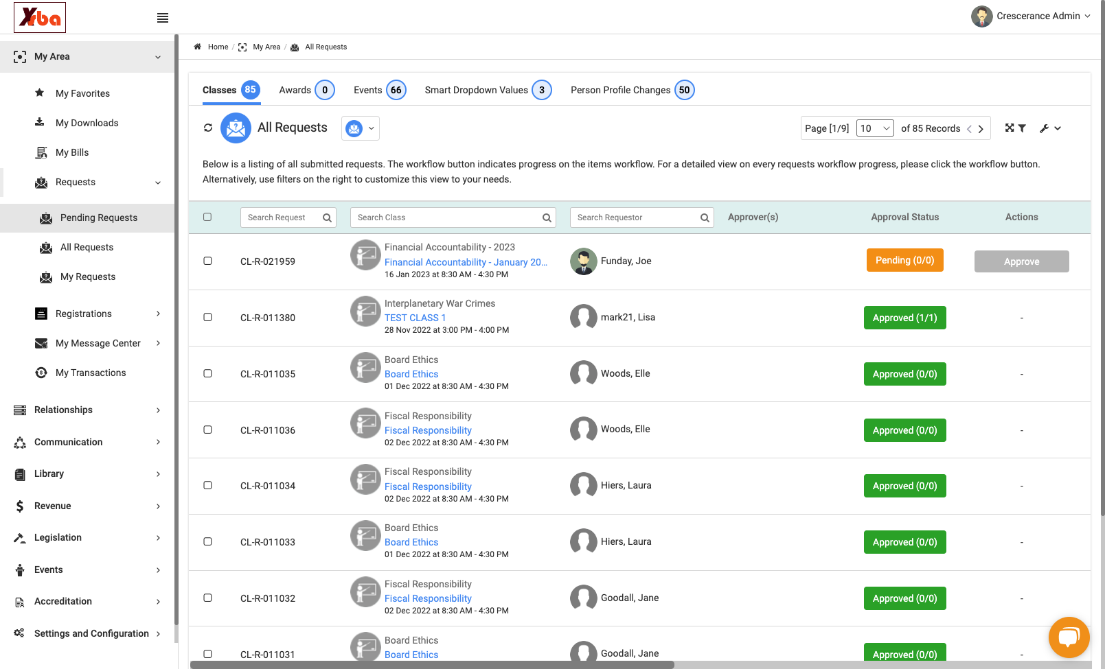Image resolution: width=1105 pixels, height=669 pixels.
Task: Check the CL-R-011036 row checkbox
Action: [207, 430]
